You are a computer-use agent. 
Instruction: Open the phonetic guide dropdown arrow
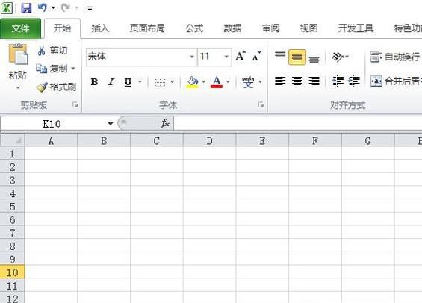pos(260,81)
